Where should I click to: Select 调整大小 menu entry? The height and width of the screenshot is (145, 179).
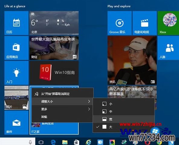[x=63, y=101]
